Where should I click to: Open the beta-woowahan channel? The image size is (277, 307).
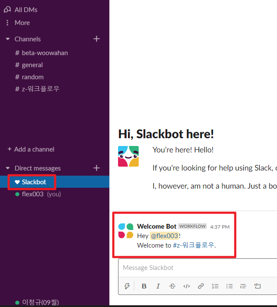[41, 53]
